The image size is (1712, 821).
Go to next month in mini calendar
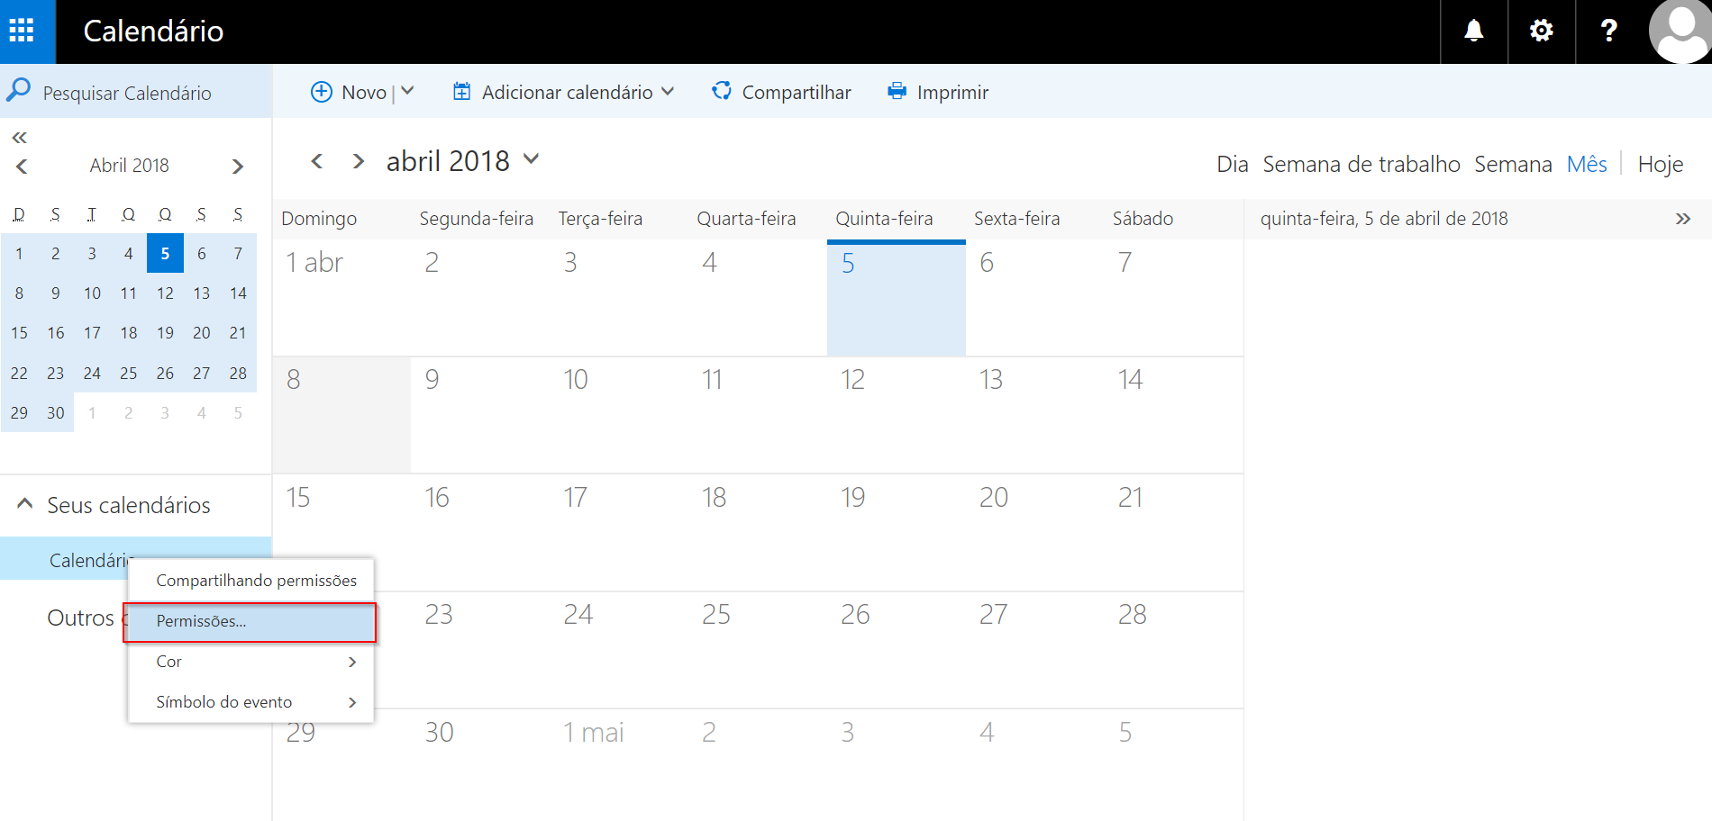coord(238,167)
